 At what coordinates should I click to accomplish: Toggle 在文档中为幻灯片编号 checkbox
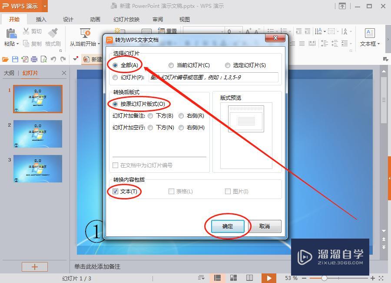115,165
